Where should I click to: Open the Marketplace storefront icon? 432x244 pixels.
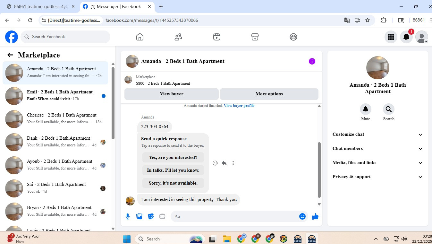(255, 37)
